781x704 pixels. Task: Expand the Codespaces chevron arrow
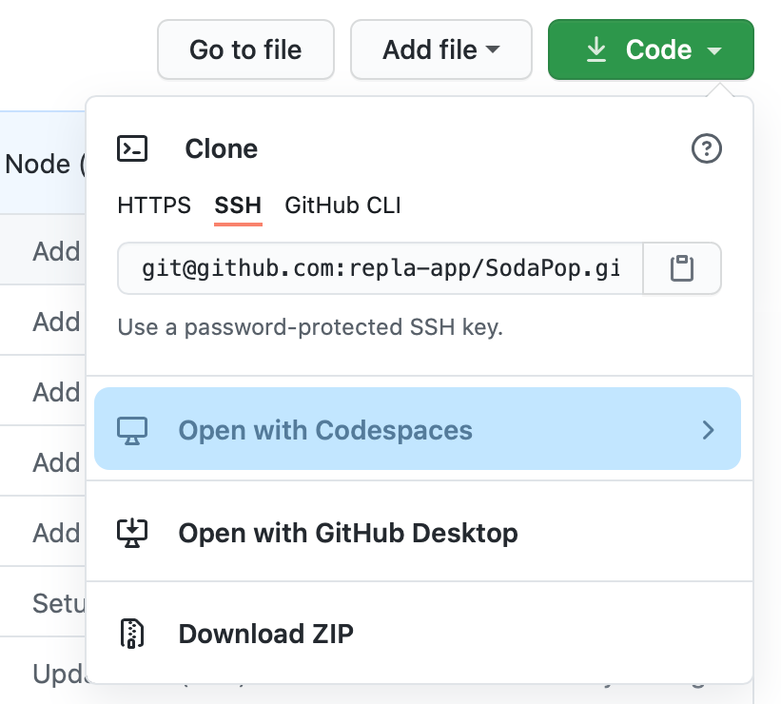(x=708, y=430)
